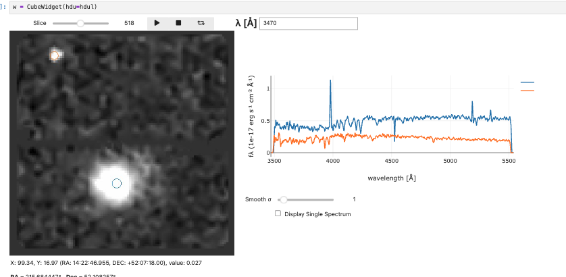Select the orange aperture circle on image
Screen dimensions: 566x277
coord(55,55)
